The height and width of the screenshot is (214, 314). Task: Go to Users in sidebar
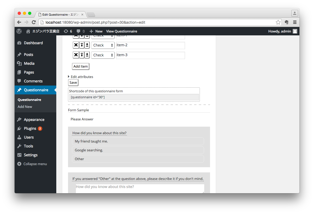35,137
